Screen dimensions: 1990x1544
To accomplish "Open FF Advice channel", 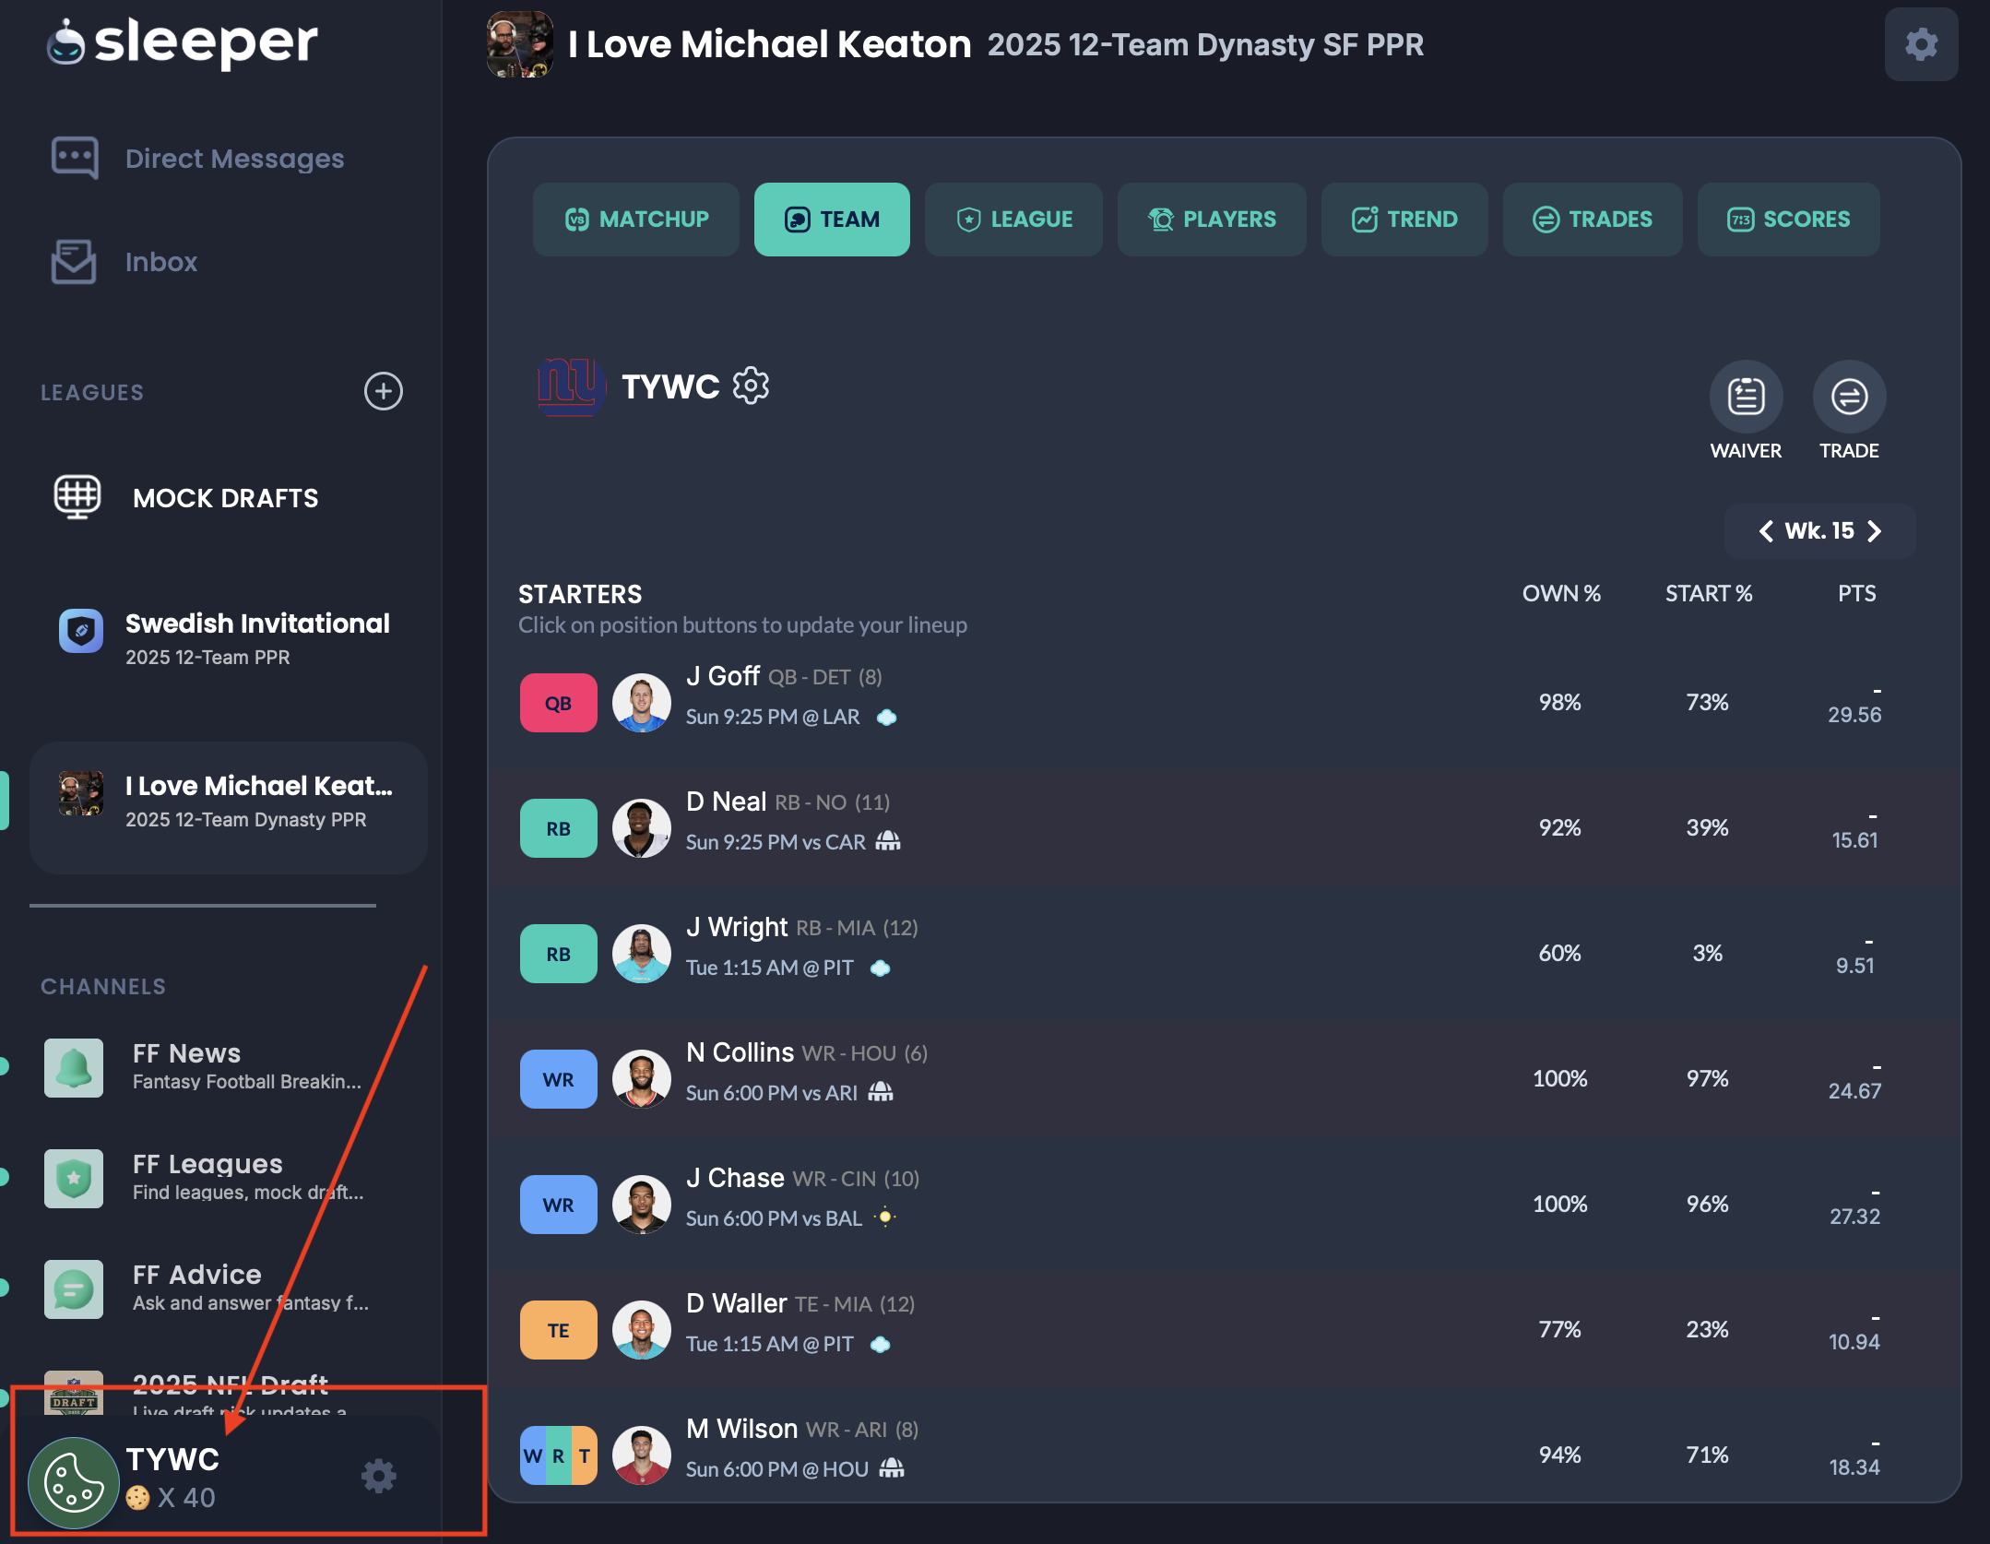I will coord(206,1289).
